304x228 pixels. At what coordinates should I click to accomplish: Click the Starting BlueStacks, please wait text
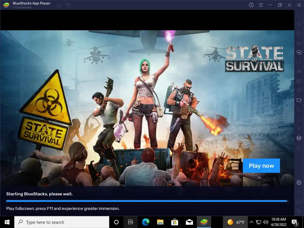pyautogui.click(x=39, y=194)
